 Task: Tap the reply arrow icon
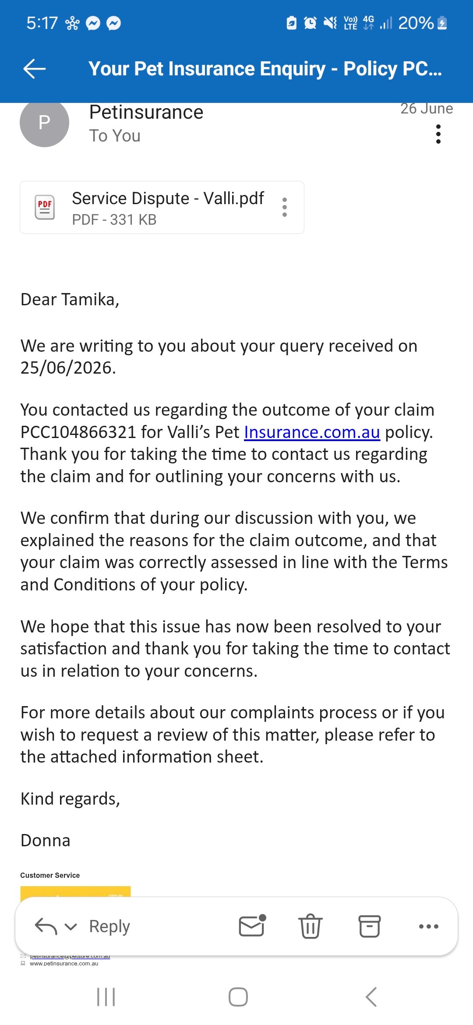46,926
